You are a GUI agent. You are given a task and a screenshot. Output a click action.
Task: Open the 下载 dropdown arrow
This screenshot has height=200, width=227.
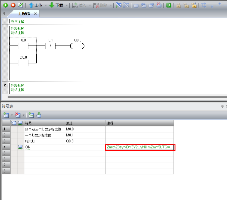(x=67, y=5)
